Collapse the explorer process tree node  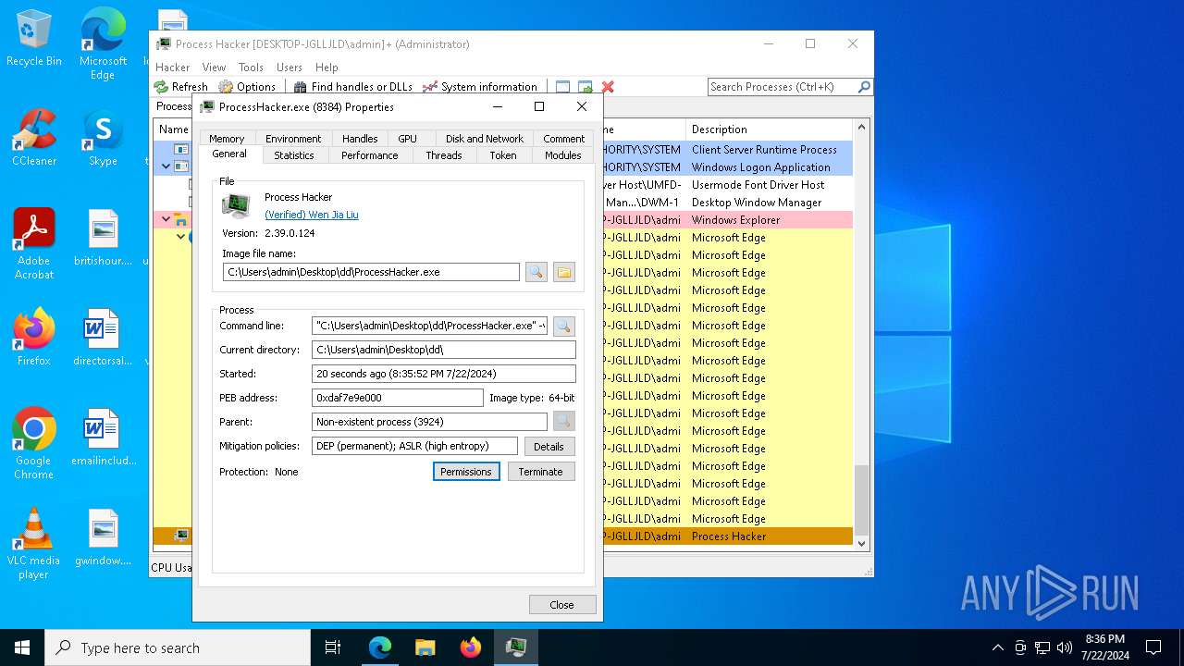point(166,219)
